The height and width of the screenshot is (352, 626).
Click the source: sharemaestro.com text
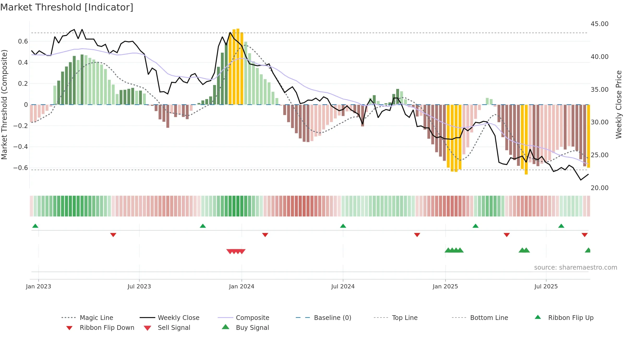coord(576,268)
